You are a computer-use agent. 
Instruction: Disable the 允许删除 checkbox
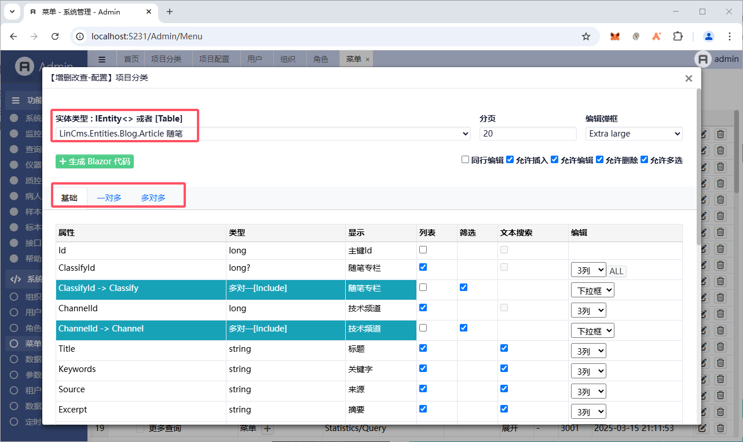point(600,160)
